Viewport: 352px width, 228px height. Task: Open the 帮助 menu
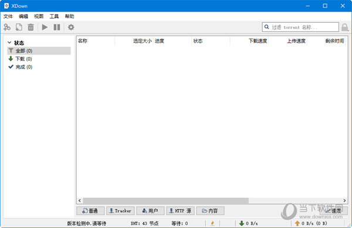pyautogui.click(x=69, y=16)
